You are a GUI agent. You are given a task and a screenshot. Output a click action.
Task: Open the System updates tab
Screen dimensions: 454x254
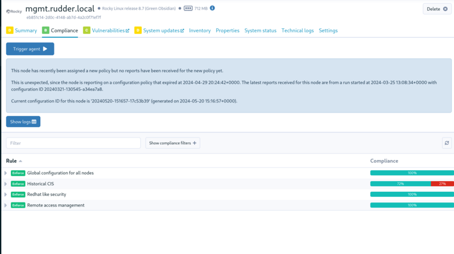coord(161,31)
